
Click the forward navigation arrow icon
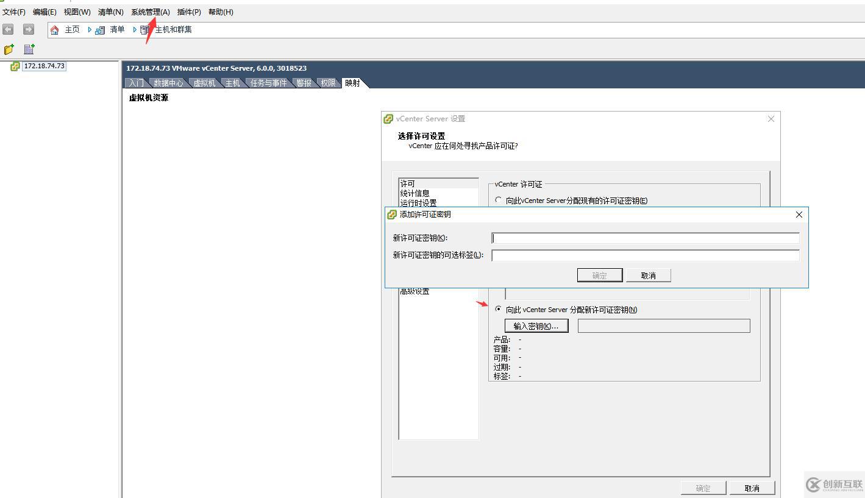[x=28, y=29]
